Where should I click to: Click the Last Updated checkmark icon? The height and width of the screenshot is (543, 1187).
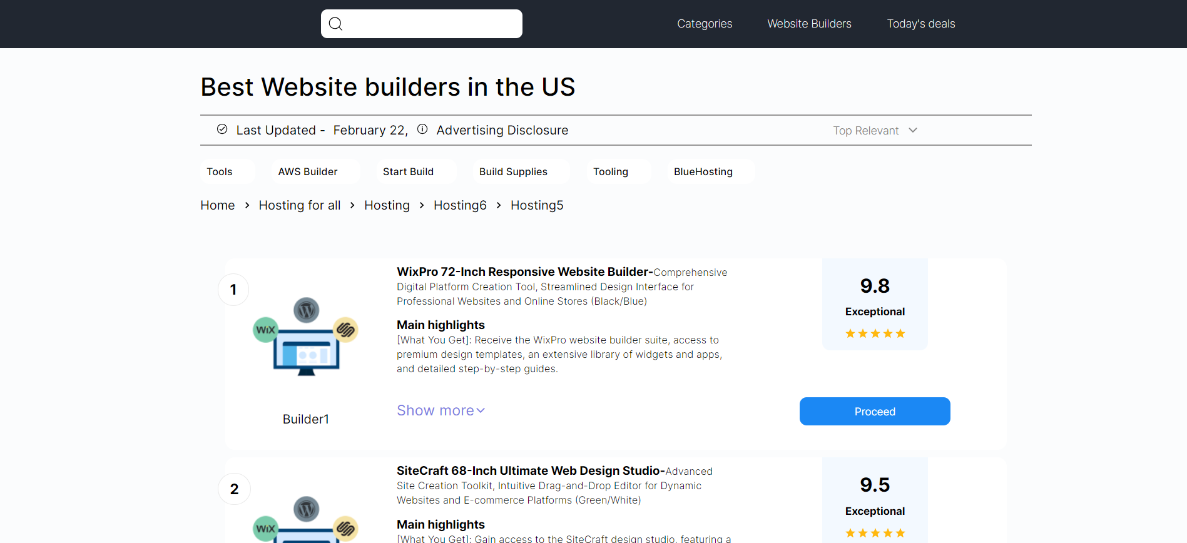[x=222, y=129]
